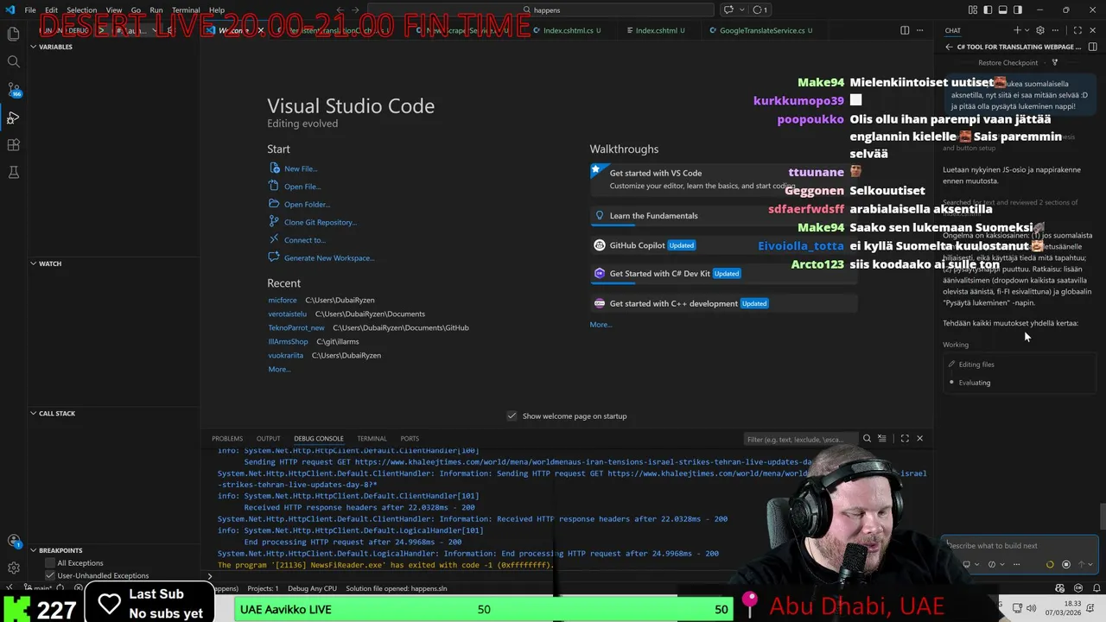The height and width of the screenshot is (622, 1106).
Task: Open the Accounts icon in activity bar
Action: pos(14,541)
